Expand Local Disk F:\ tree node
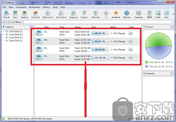The image size is (176, 122). (3, 41)
